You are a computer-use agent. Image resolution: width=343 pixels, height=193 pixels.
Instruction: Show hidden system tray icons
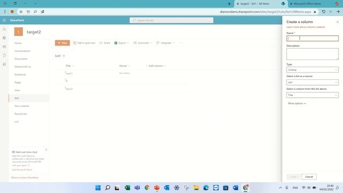click(x=280, y=188)
